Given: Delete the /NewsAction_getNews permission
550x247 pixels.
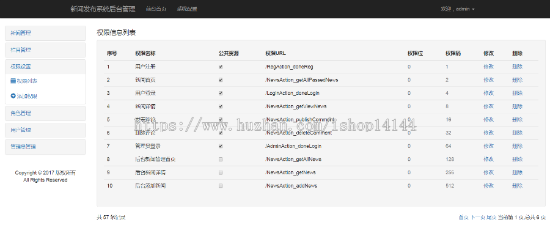Looking at the screenshot, I should 518,172.
